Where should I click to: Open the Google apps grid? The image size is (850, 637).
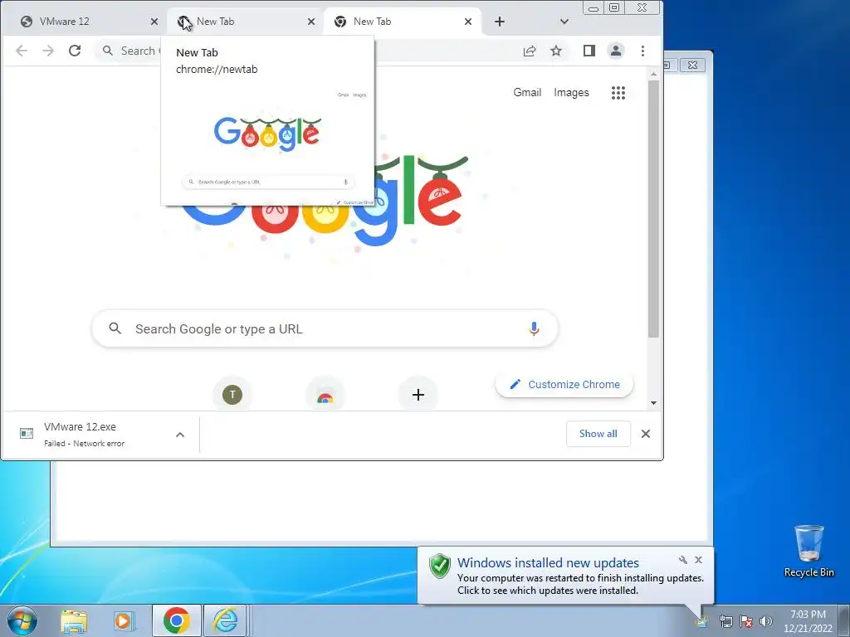[x=618, y=93]
